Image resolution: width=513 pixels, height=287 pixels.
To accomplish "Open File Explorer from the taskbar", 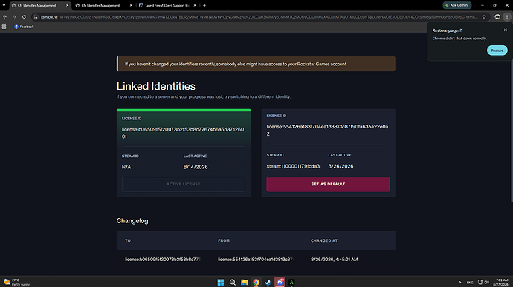I will (x=244, y=282).
